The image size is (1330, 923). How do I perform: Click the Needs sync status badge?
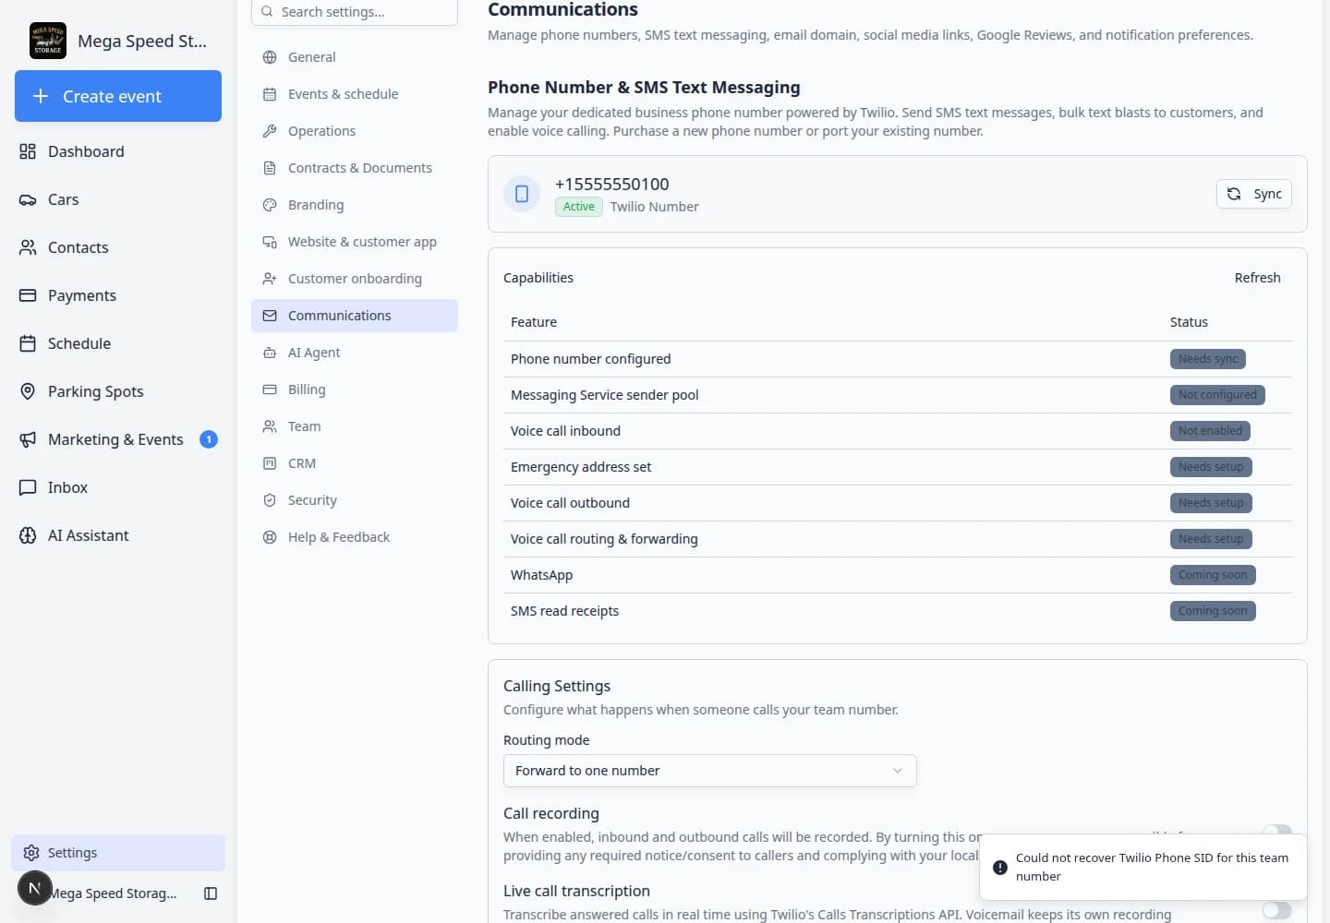[1207, 359]
